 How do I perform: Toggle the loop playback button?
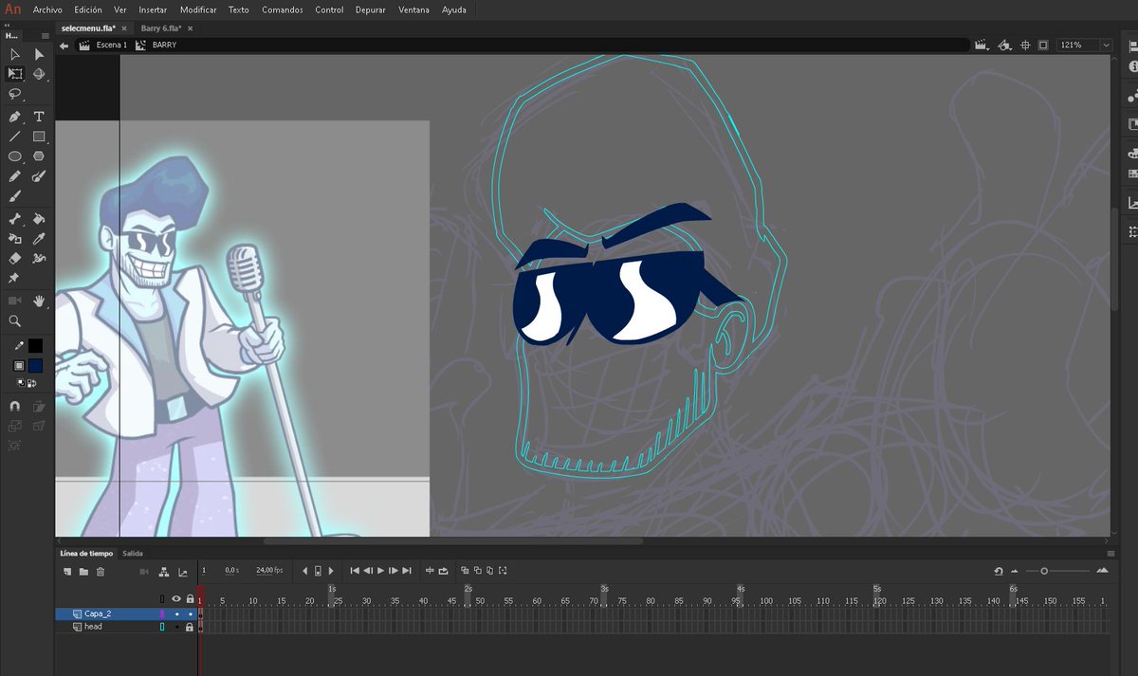click(x=444, y=571)
